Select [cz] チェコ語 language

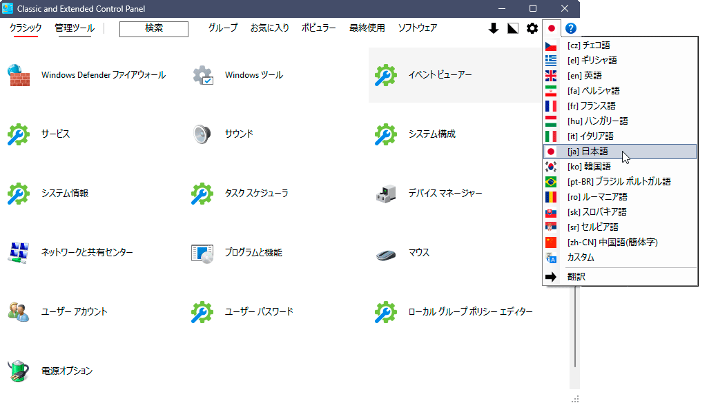tap(620, 45)
